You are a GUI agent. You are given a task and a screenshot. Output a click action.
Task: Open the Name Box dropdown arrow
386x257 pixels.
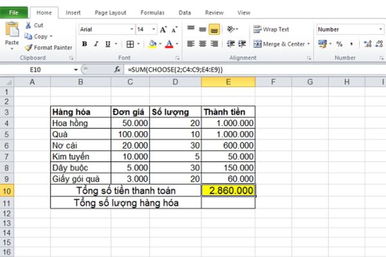coord(75,70)
